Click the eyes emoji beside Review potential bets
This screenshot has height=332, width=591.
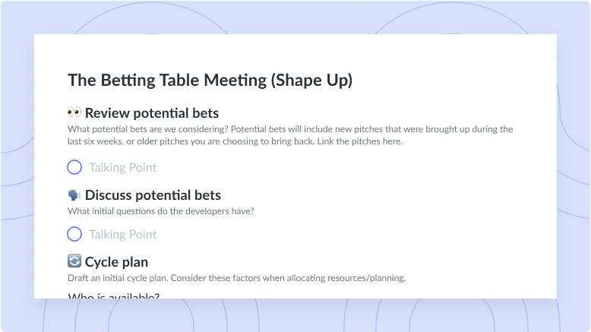point(74,112)
